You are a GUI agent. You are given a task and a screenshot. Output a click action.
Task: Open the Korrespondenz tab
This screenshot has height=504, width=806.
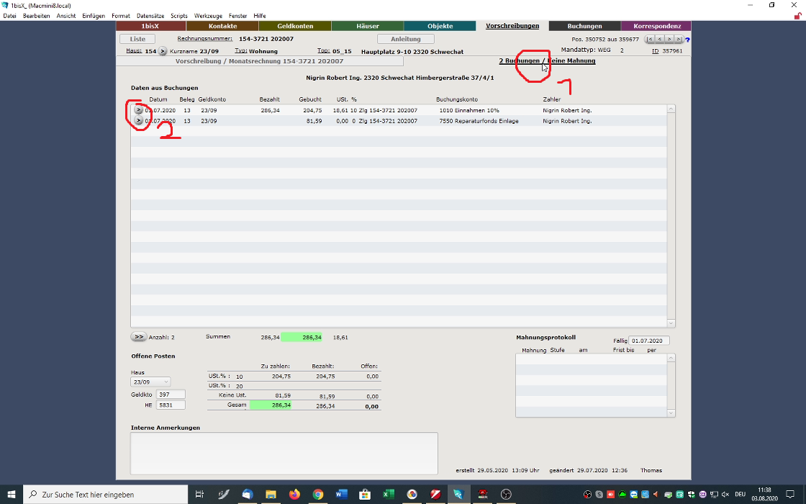[656, 26]
